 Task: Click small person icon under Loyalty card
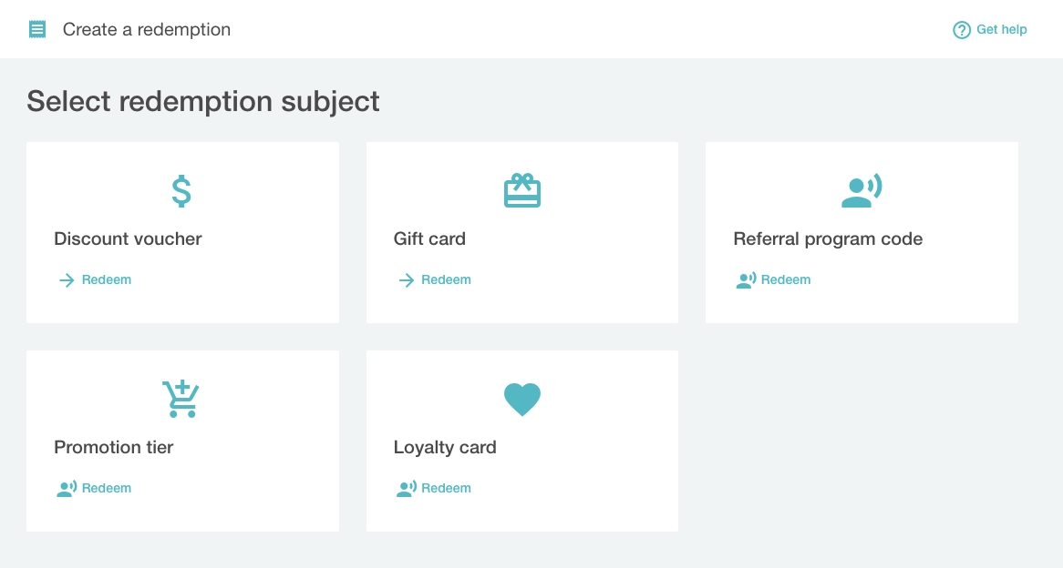(407, 489)
